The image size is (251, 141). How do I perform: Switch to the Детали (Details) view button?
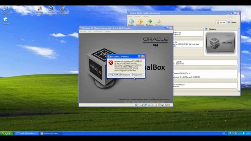pyautogui.click(x=221, y=22)
